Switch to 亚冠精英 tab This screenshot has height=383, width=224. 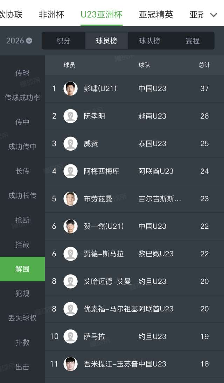click(156, 14)
